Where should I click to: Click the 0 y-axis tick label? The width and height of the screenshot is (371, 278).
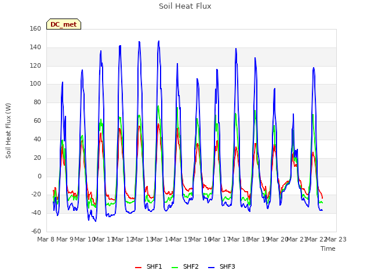point(39,176)
